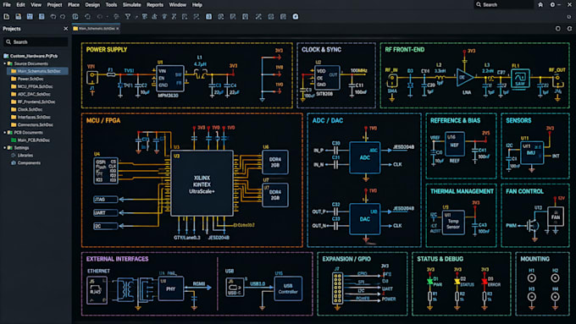Screen dimensions: 576x324
Task: Select the LNA amplifier triangle symbol
Action: click(x=464, y=78)
